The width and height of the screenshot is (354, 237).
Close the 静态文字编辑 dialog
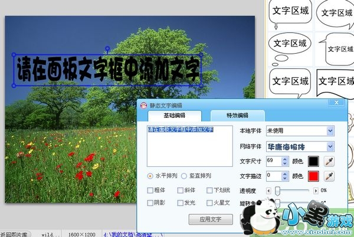pyautogui.click(x=336, y=103)
